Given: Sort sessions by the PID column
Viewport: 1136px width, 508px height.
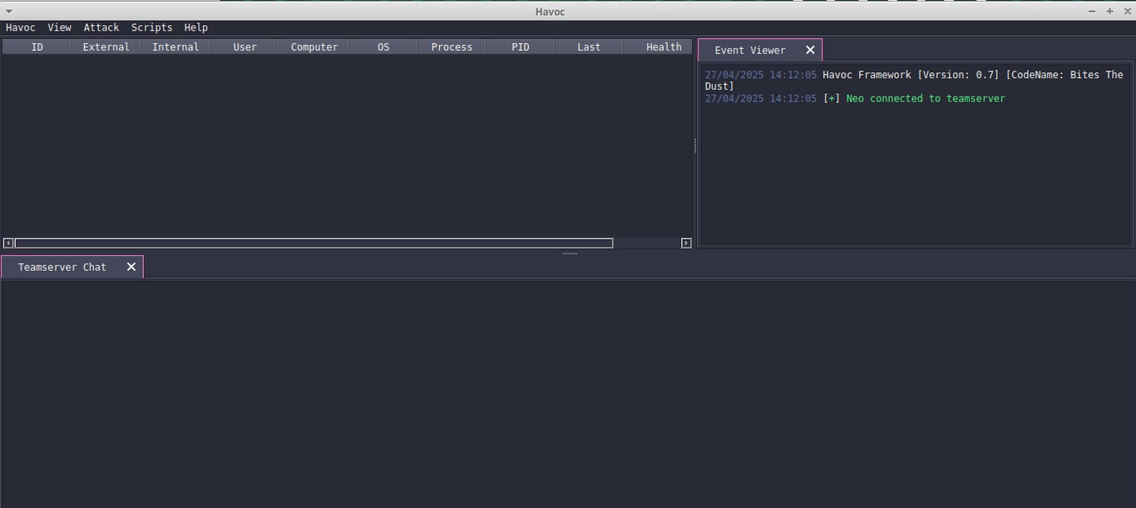Looking at the screenshot, I should (x=519, y=47).
